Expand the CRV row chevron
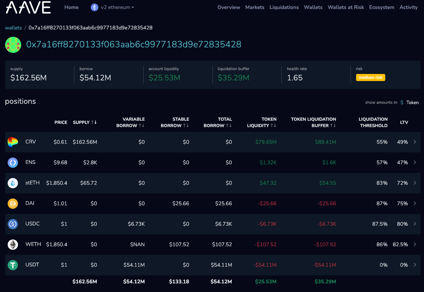Screen dimensions: 424x292 415,142
